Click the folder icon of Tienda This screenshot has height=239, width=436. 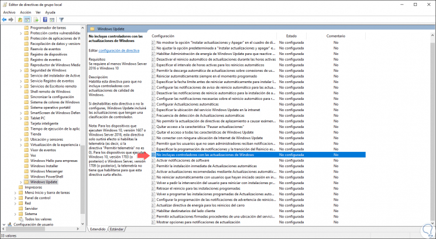[x=26, y=134]
